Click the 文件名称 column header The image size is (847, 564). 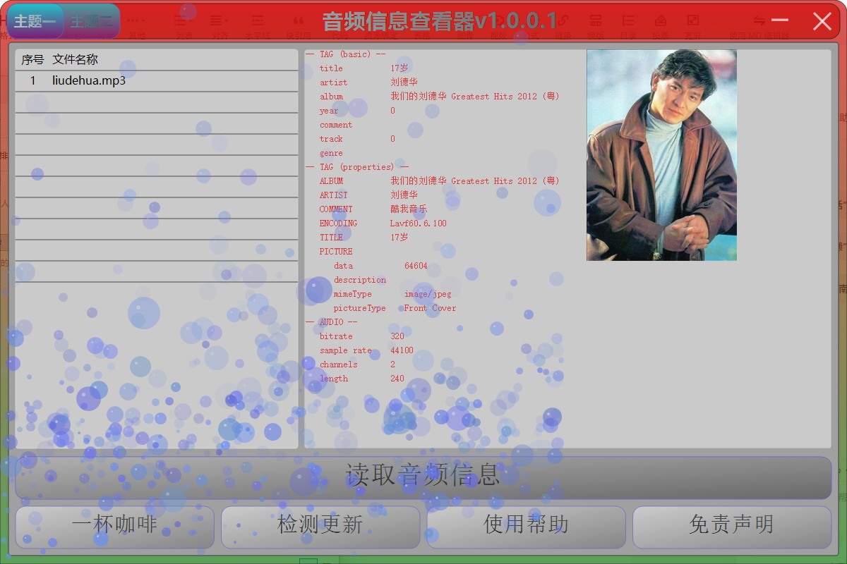pos(76,60)
